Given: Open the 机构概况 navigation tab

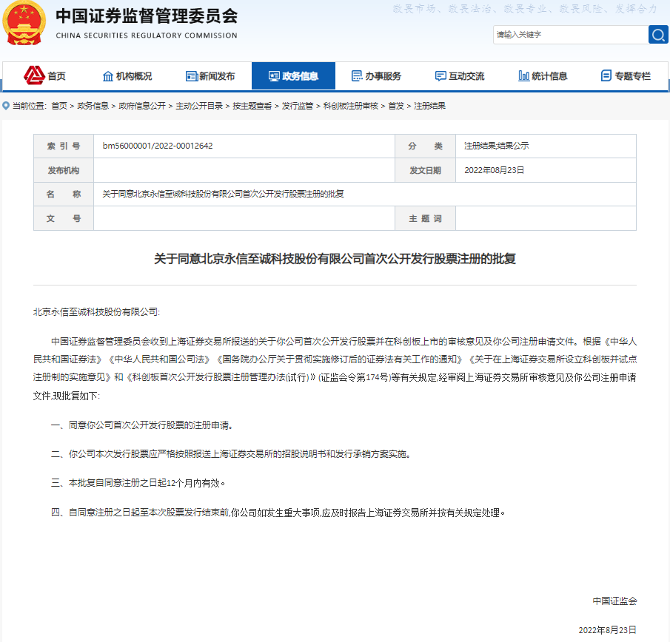Looking at the screenshot, I should pyautogui.click(x=127, y=76).
